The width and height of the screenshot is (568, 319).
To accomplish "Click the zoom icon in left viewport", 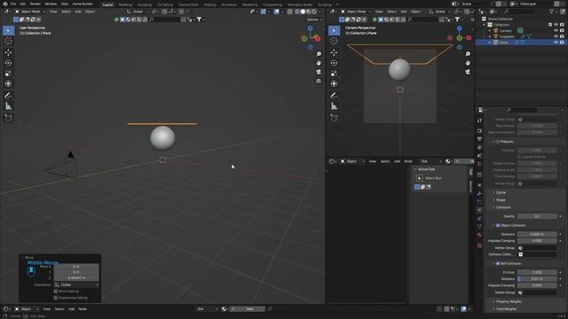I will [319, 54].
